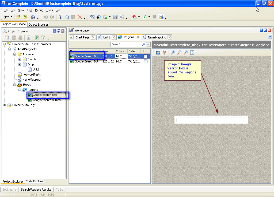Image resolution: width=274 pixels, height=197 pixels.
Task: Click the red record test icon
Action: (x=134, y=17)
